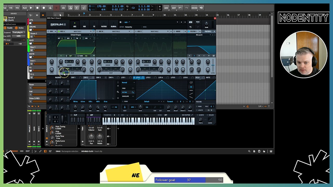Switch Serum to the OSC tab
The width and height of the screenshot is (333, 187).
pos(75,25)
